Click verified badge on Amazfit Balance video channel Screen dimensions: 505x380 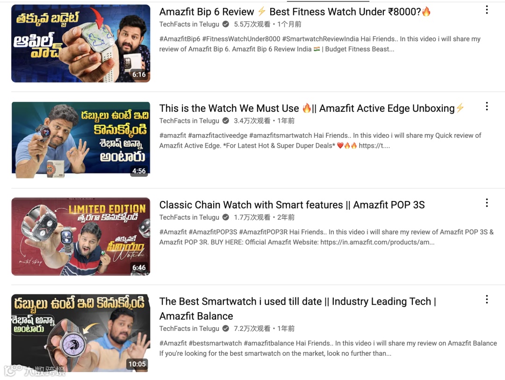coord(226,329)
